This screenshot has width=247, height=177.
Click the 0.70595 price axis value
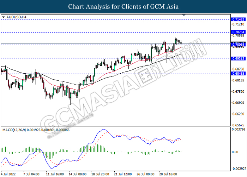point(238,35)
